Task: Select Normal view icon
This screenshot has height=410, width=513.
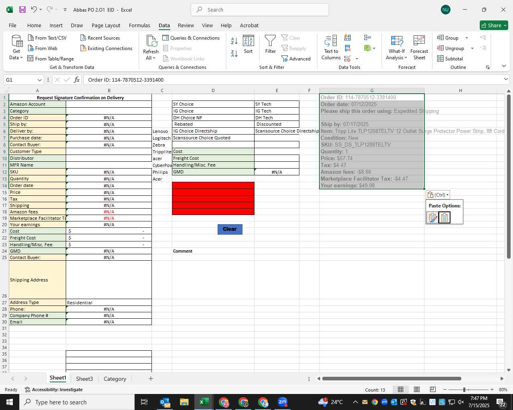Action: click(x=400, y=390)
